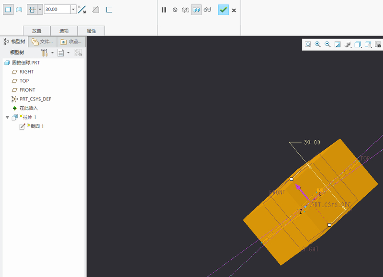Image resolution: width=383 pixels, height=277 pixels.
Task: Click the FRONT plane label in viewport
Action: point(277,192)
